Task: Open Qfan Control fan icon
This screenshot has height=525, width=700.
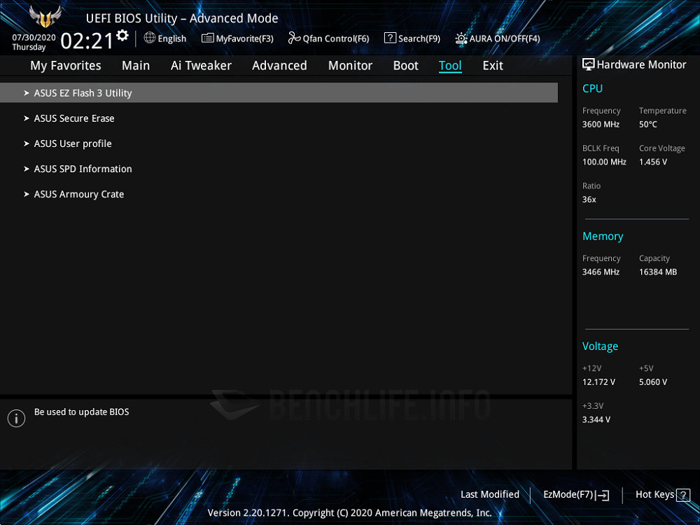Action: (x=294, y=38)
